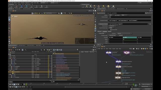Viewport: 161px width, 90px height.
Task: Open the Windows menu
Action: tap(23, 3)
